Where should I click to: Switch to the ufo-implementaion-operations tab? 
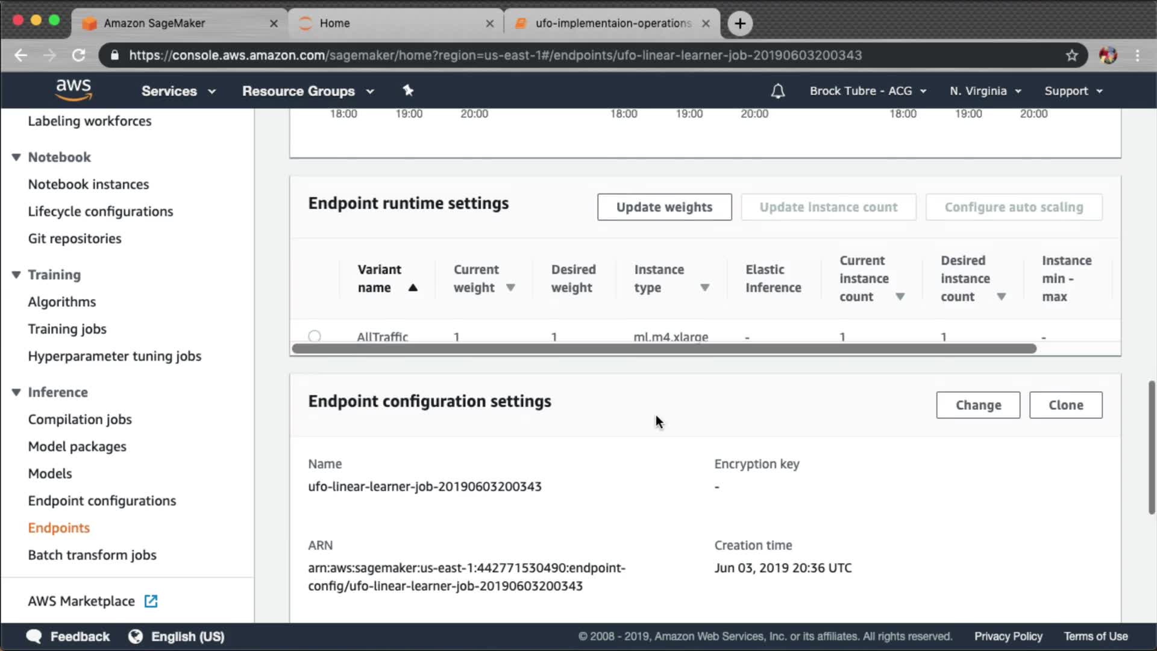pos(612,24)
